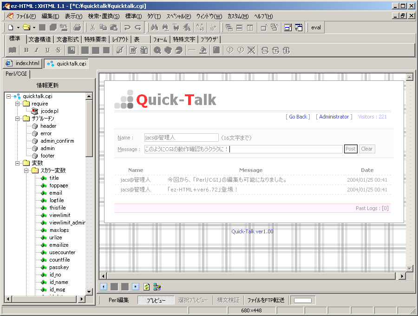Switch to the フォーム toolbar tab
The width and height of the screenshot is (418, 316).
pos(160,39)
